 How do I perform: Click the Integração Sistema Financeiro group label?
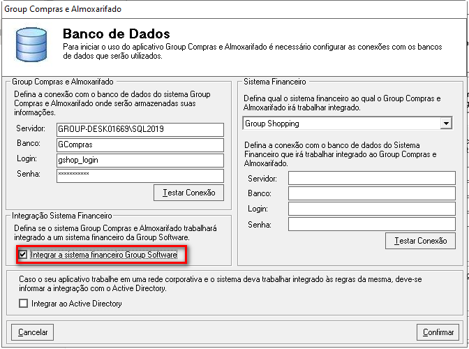pyautogui.click(x=62, y=216)
